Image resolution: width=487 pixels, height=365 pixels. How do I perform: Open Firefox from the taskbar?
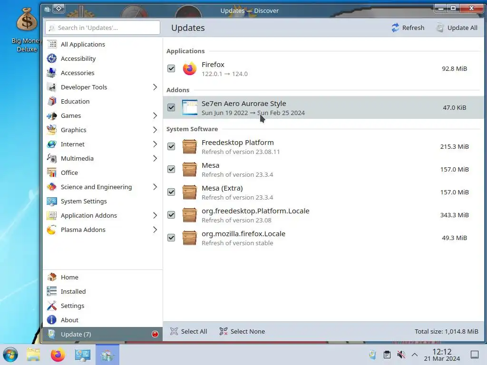[x=58, y=355]
